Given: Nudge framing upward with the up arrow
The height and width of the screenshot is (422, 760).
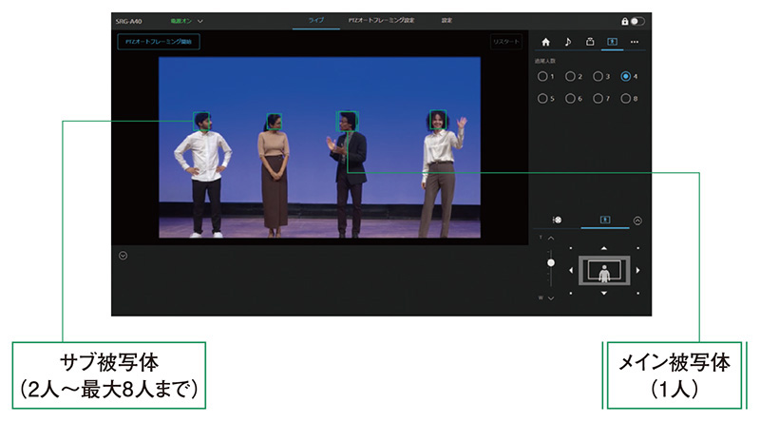Looking at the screenshot, I should [603, 250].
